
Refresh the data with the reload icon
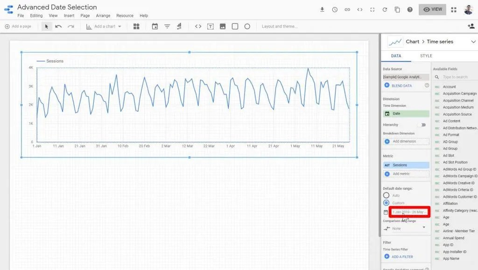click(x=384, y=9)
